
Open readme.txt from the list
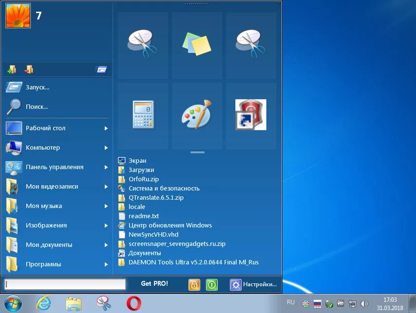point(138,216)
